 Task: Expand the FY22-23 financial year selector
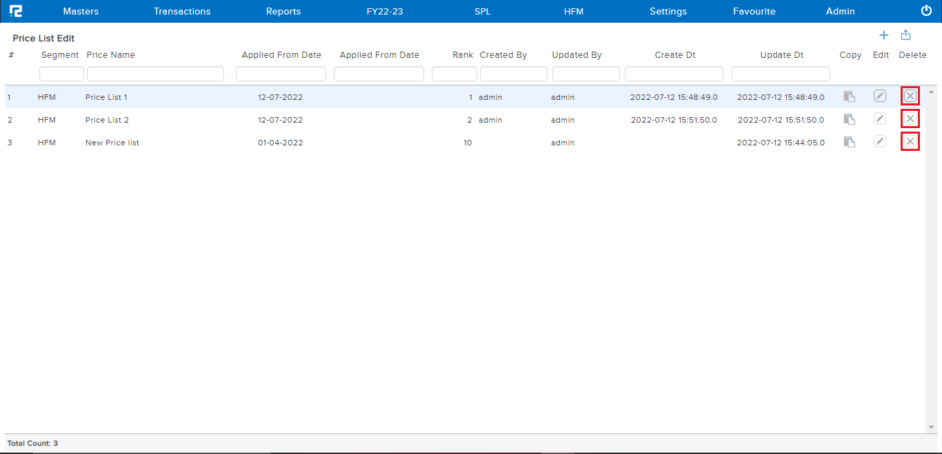[385, 12]
